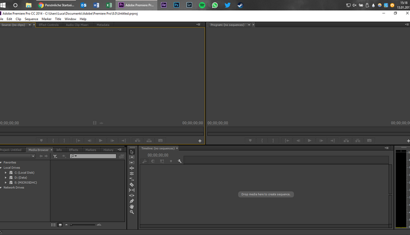Click the Media Browser thumbnail zoom slider
The width and height of the screenshot is (410, 235).
[83, 225]
